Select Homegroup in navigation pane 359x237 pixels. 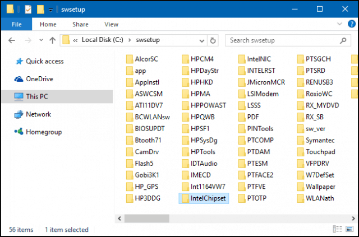pyautogui.click(x=38, y=132)
